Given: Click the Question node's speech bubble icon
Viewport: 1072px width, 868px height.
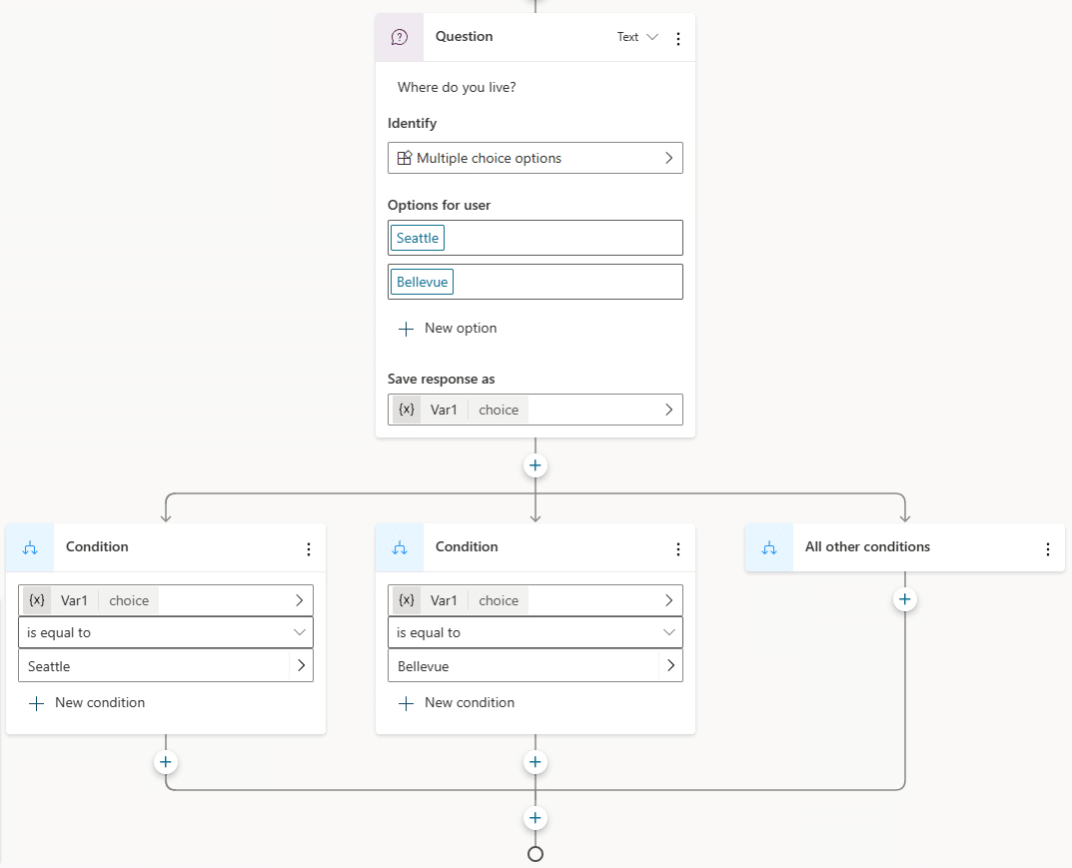Looking at the screenshot, I should tap(400, 36).
